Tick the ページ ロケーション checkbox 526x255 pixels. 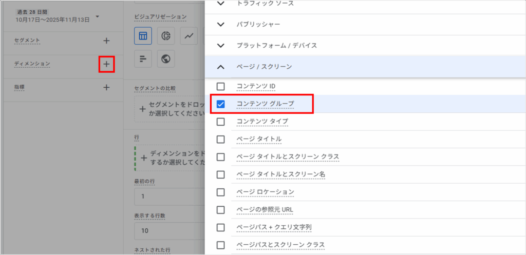221,192
